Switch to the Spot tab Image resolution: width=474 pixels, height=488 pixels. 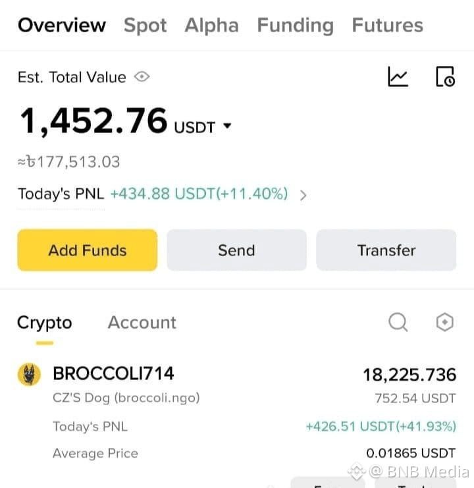(x=145, y=25)
